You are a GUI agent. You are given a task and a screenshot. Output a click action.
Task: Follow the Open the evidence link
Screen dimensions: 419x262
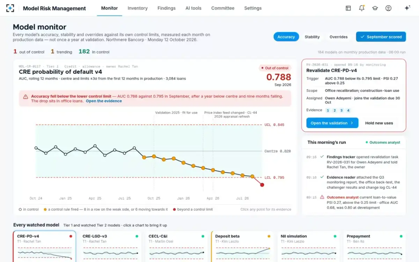pyautogui.click(x=104, y=101)
